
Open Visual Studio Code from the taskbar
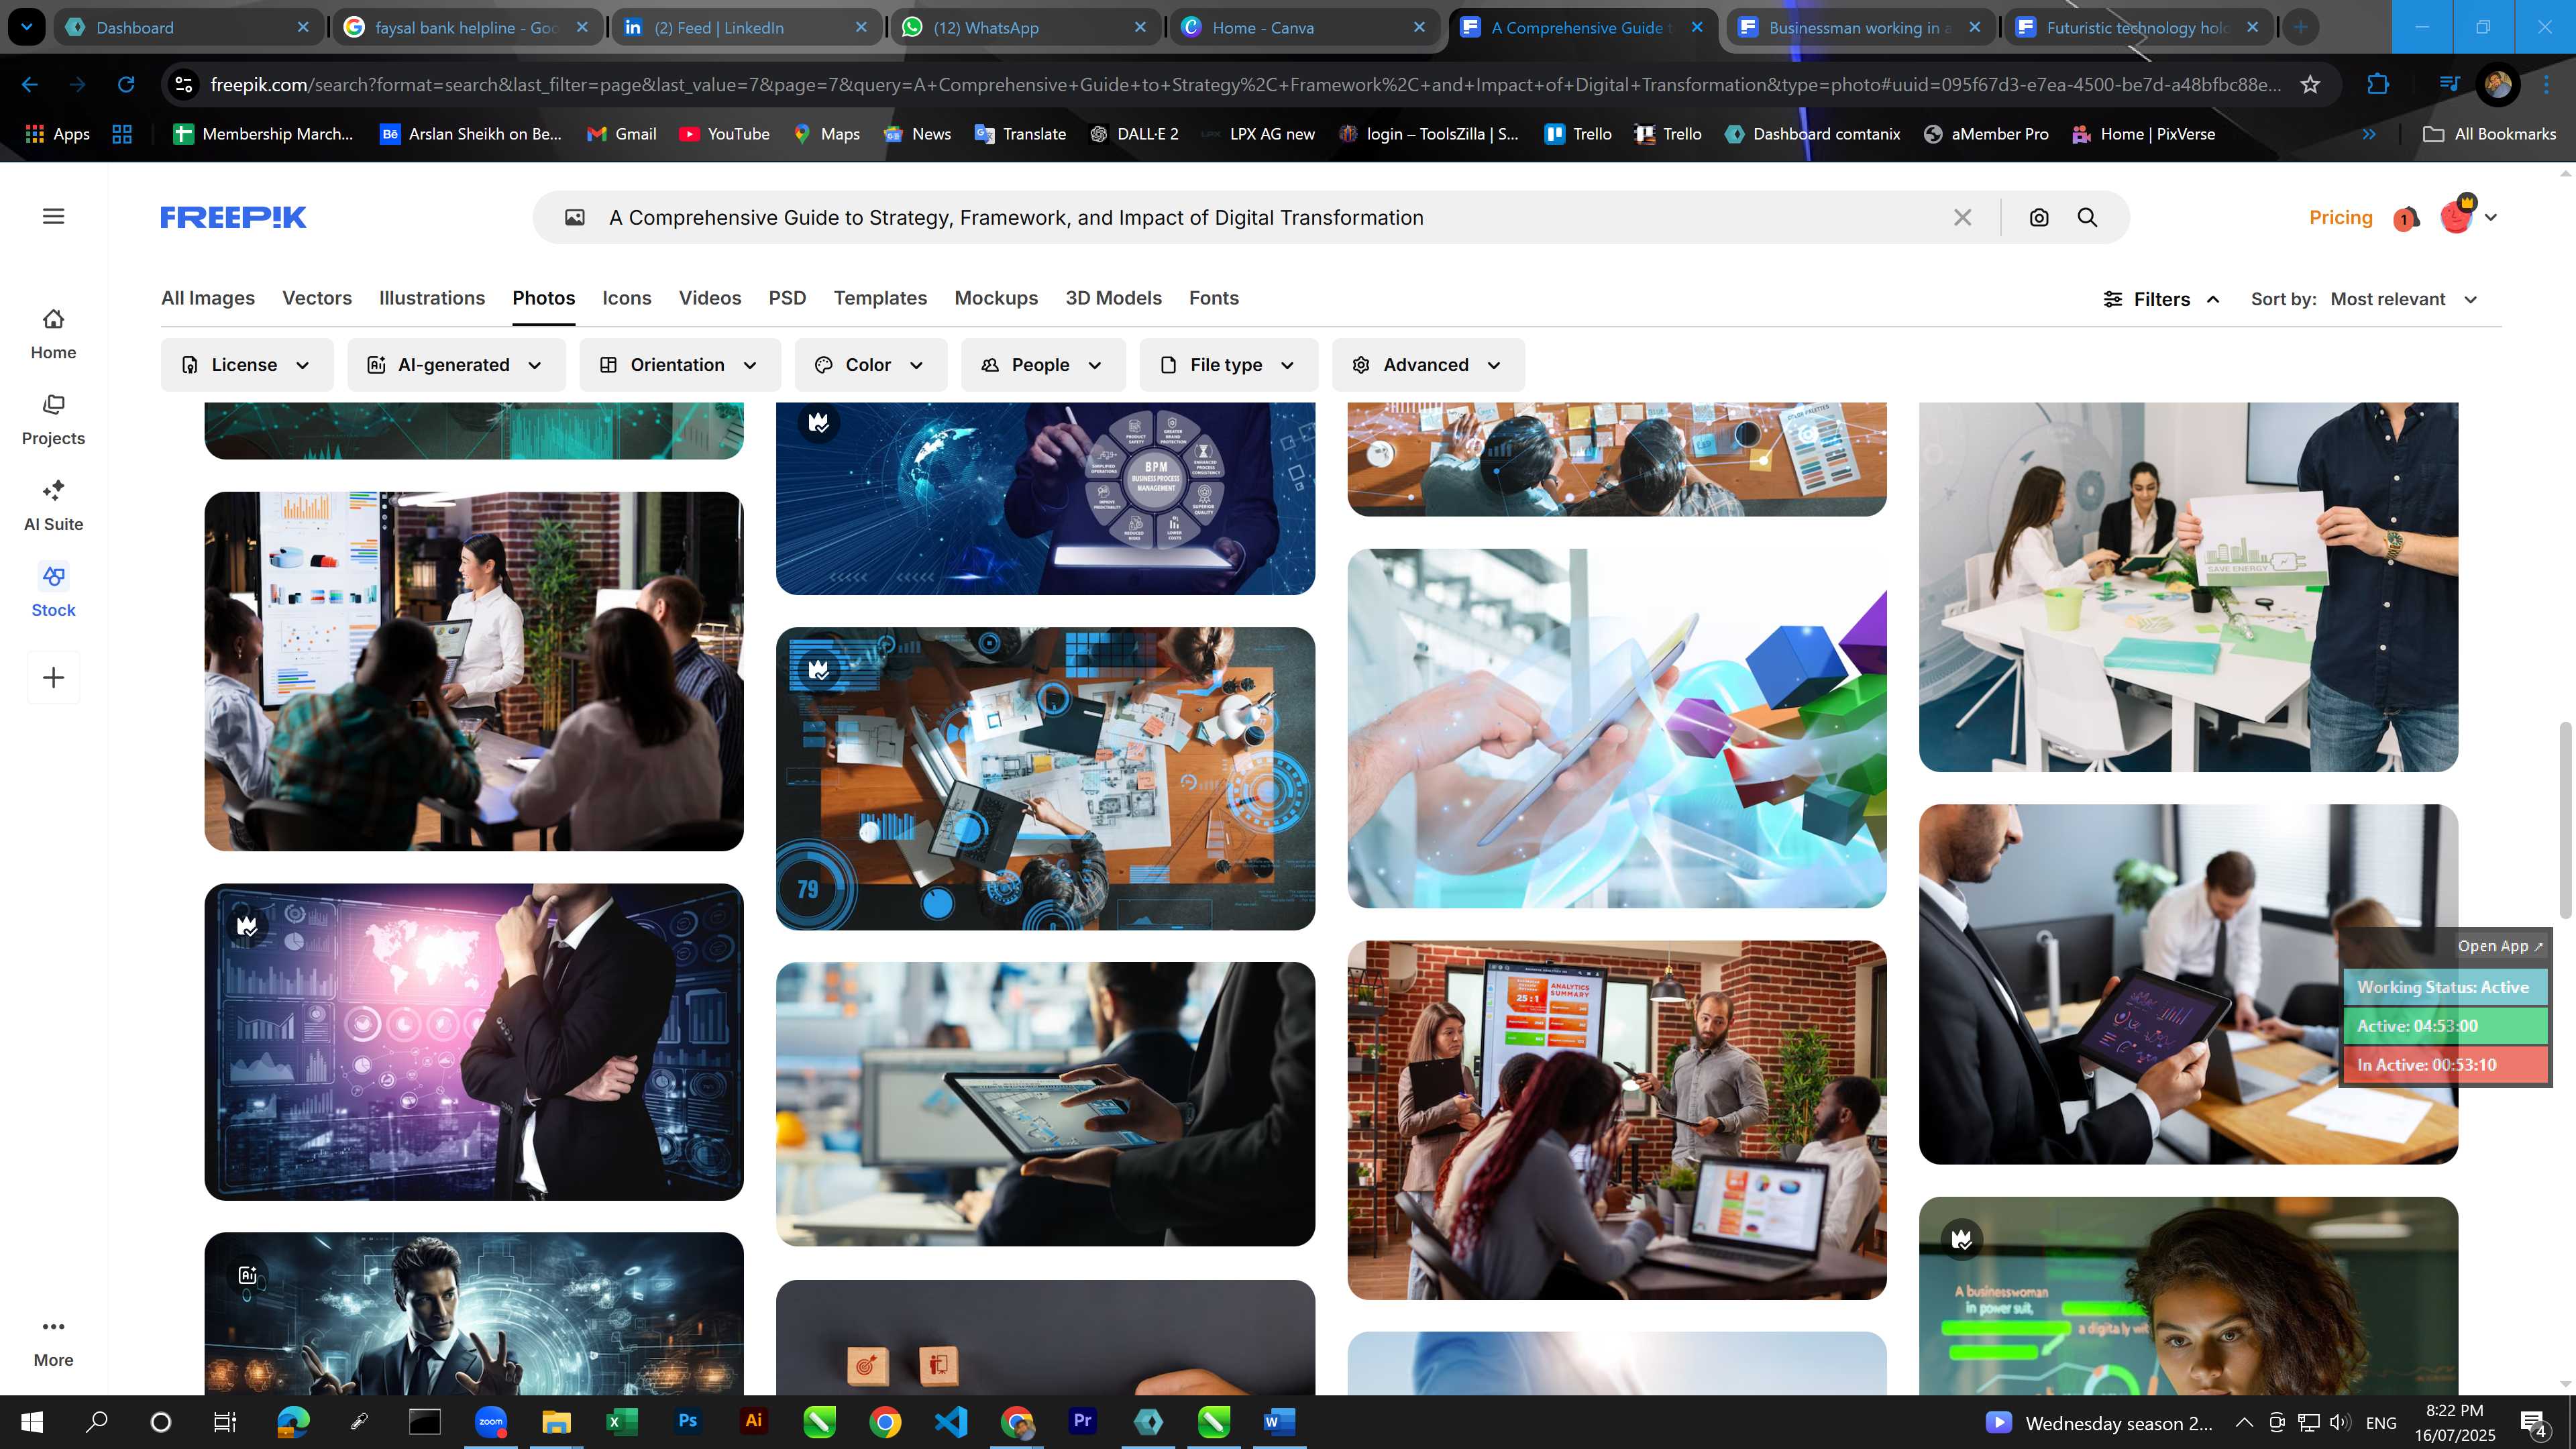951,1421
